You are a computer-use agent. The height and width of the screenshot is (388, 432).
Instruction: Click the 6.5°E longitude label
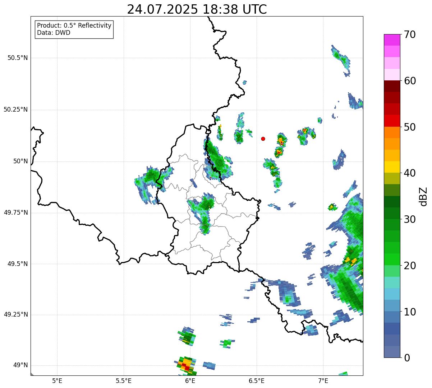coord(257,381)
